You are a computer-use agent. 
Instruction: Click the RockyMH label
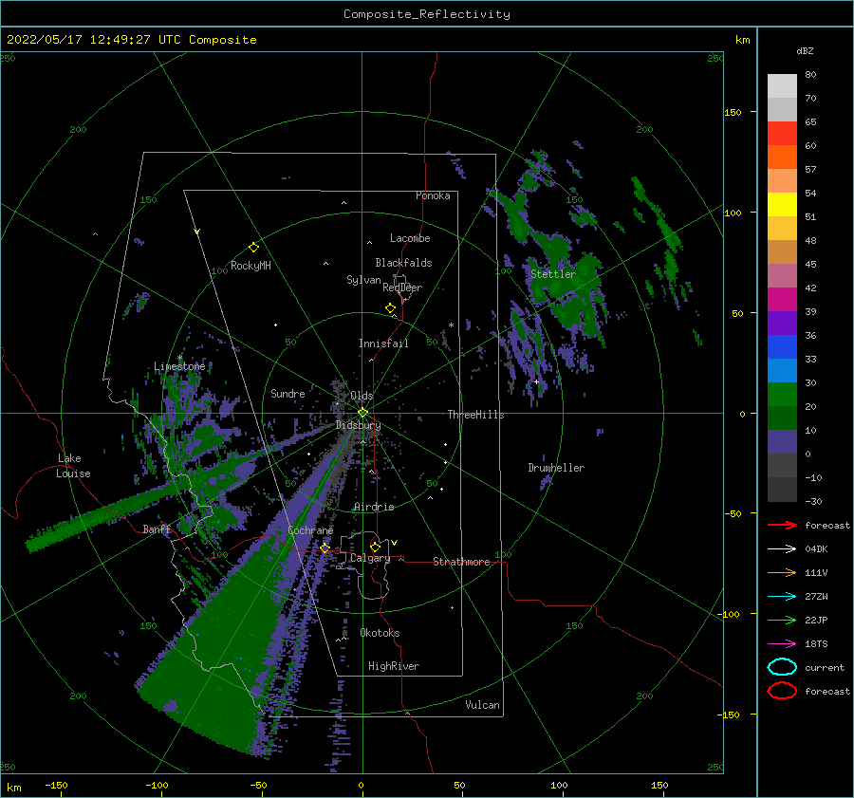point(251,266)
